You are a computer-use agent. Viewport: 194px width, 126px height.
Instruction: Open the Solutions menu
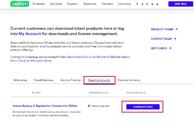[56, 4]
